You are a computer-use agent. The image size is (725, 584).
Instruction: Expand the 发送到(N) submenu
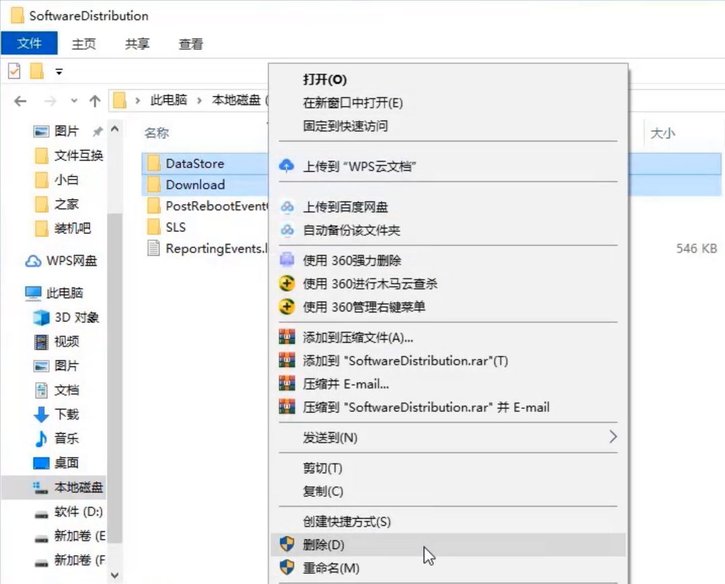[x=612, y=437]
